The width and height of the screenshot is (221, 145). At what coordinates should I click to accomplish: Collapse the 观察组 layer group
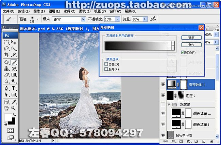[x=169, y=105]
